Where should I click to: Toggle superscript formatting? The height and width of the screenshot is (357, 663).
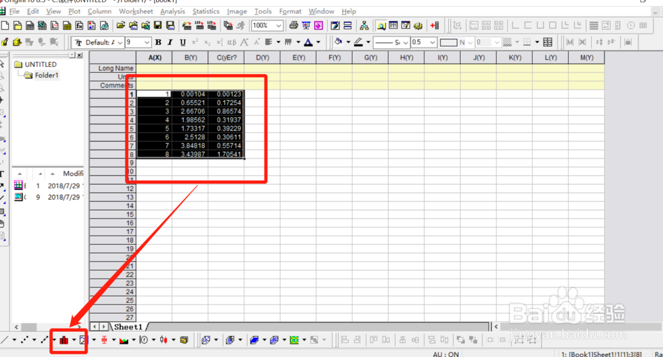coord(195,42)
